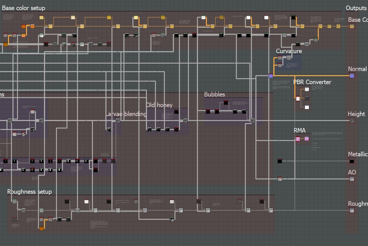368x246 pixels.
Task: Click the Old honey frame title
Action: point(159,105)
